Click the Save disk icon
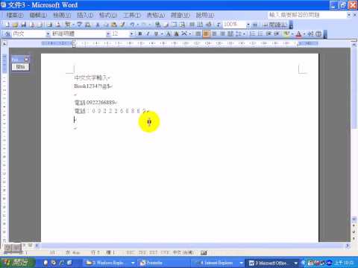The height and width of the screenshot is (268, 358). click(24, 25)
